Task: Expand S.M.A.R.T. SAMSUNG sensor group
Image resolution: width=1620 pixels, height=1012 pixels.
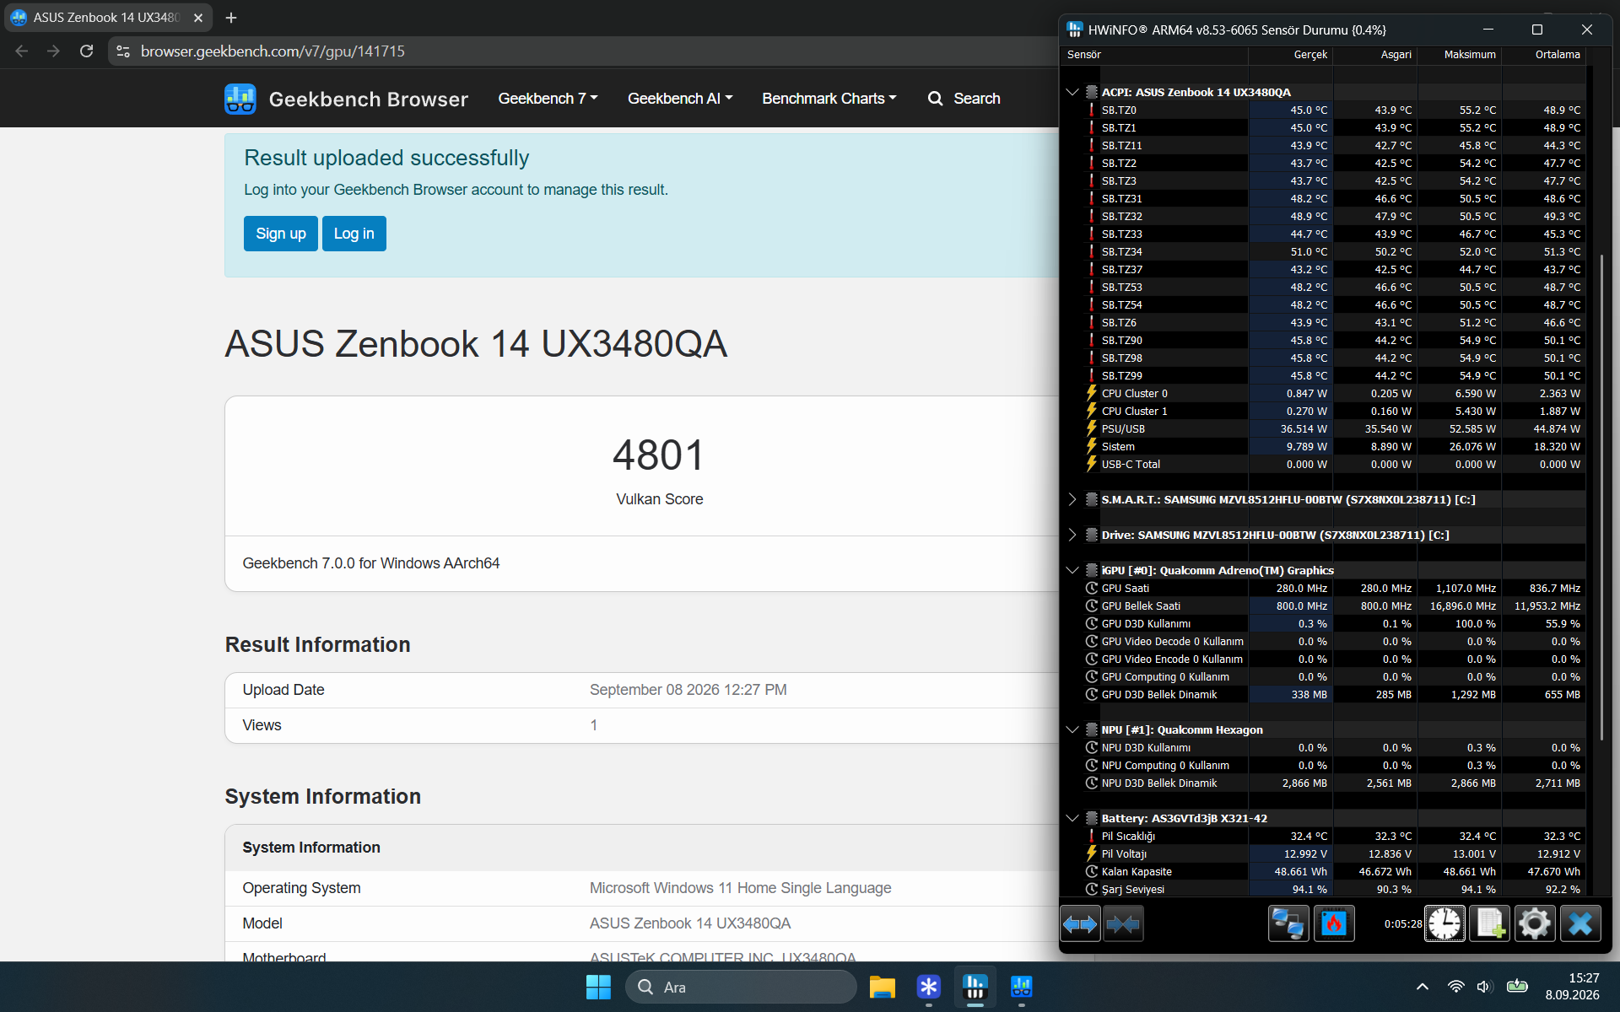Action: tap(1072, 499)
